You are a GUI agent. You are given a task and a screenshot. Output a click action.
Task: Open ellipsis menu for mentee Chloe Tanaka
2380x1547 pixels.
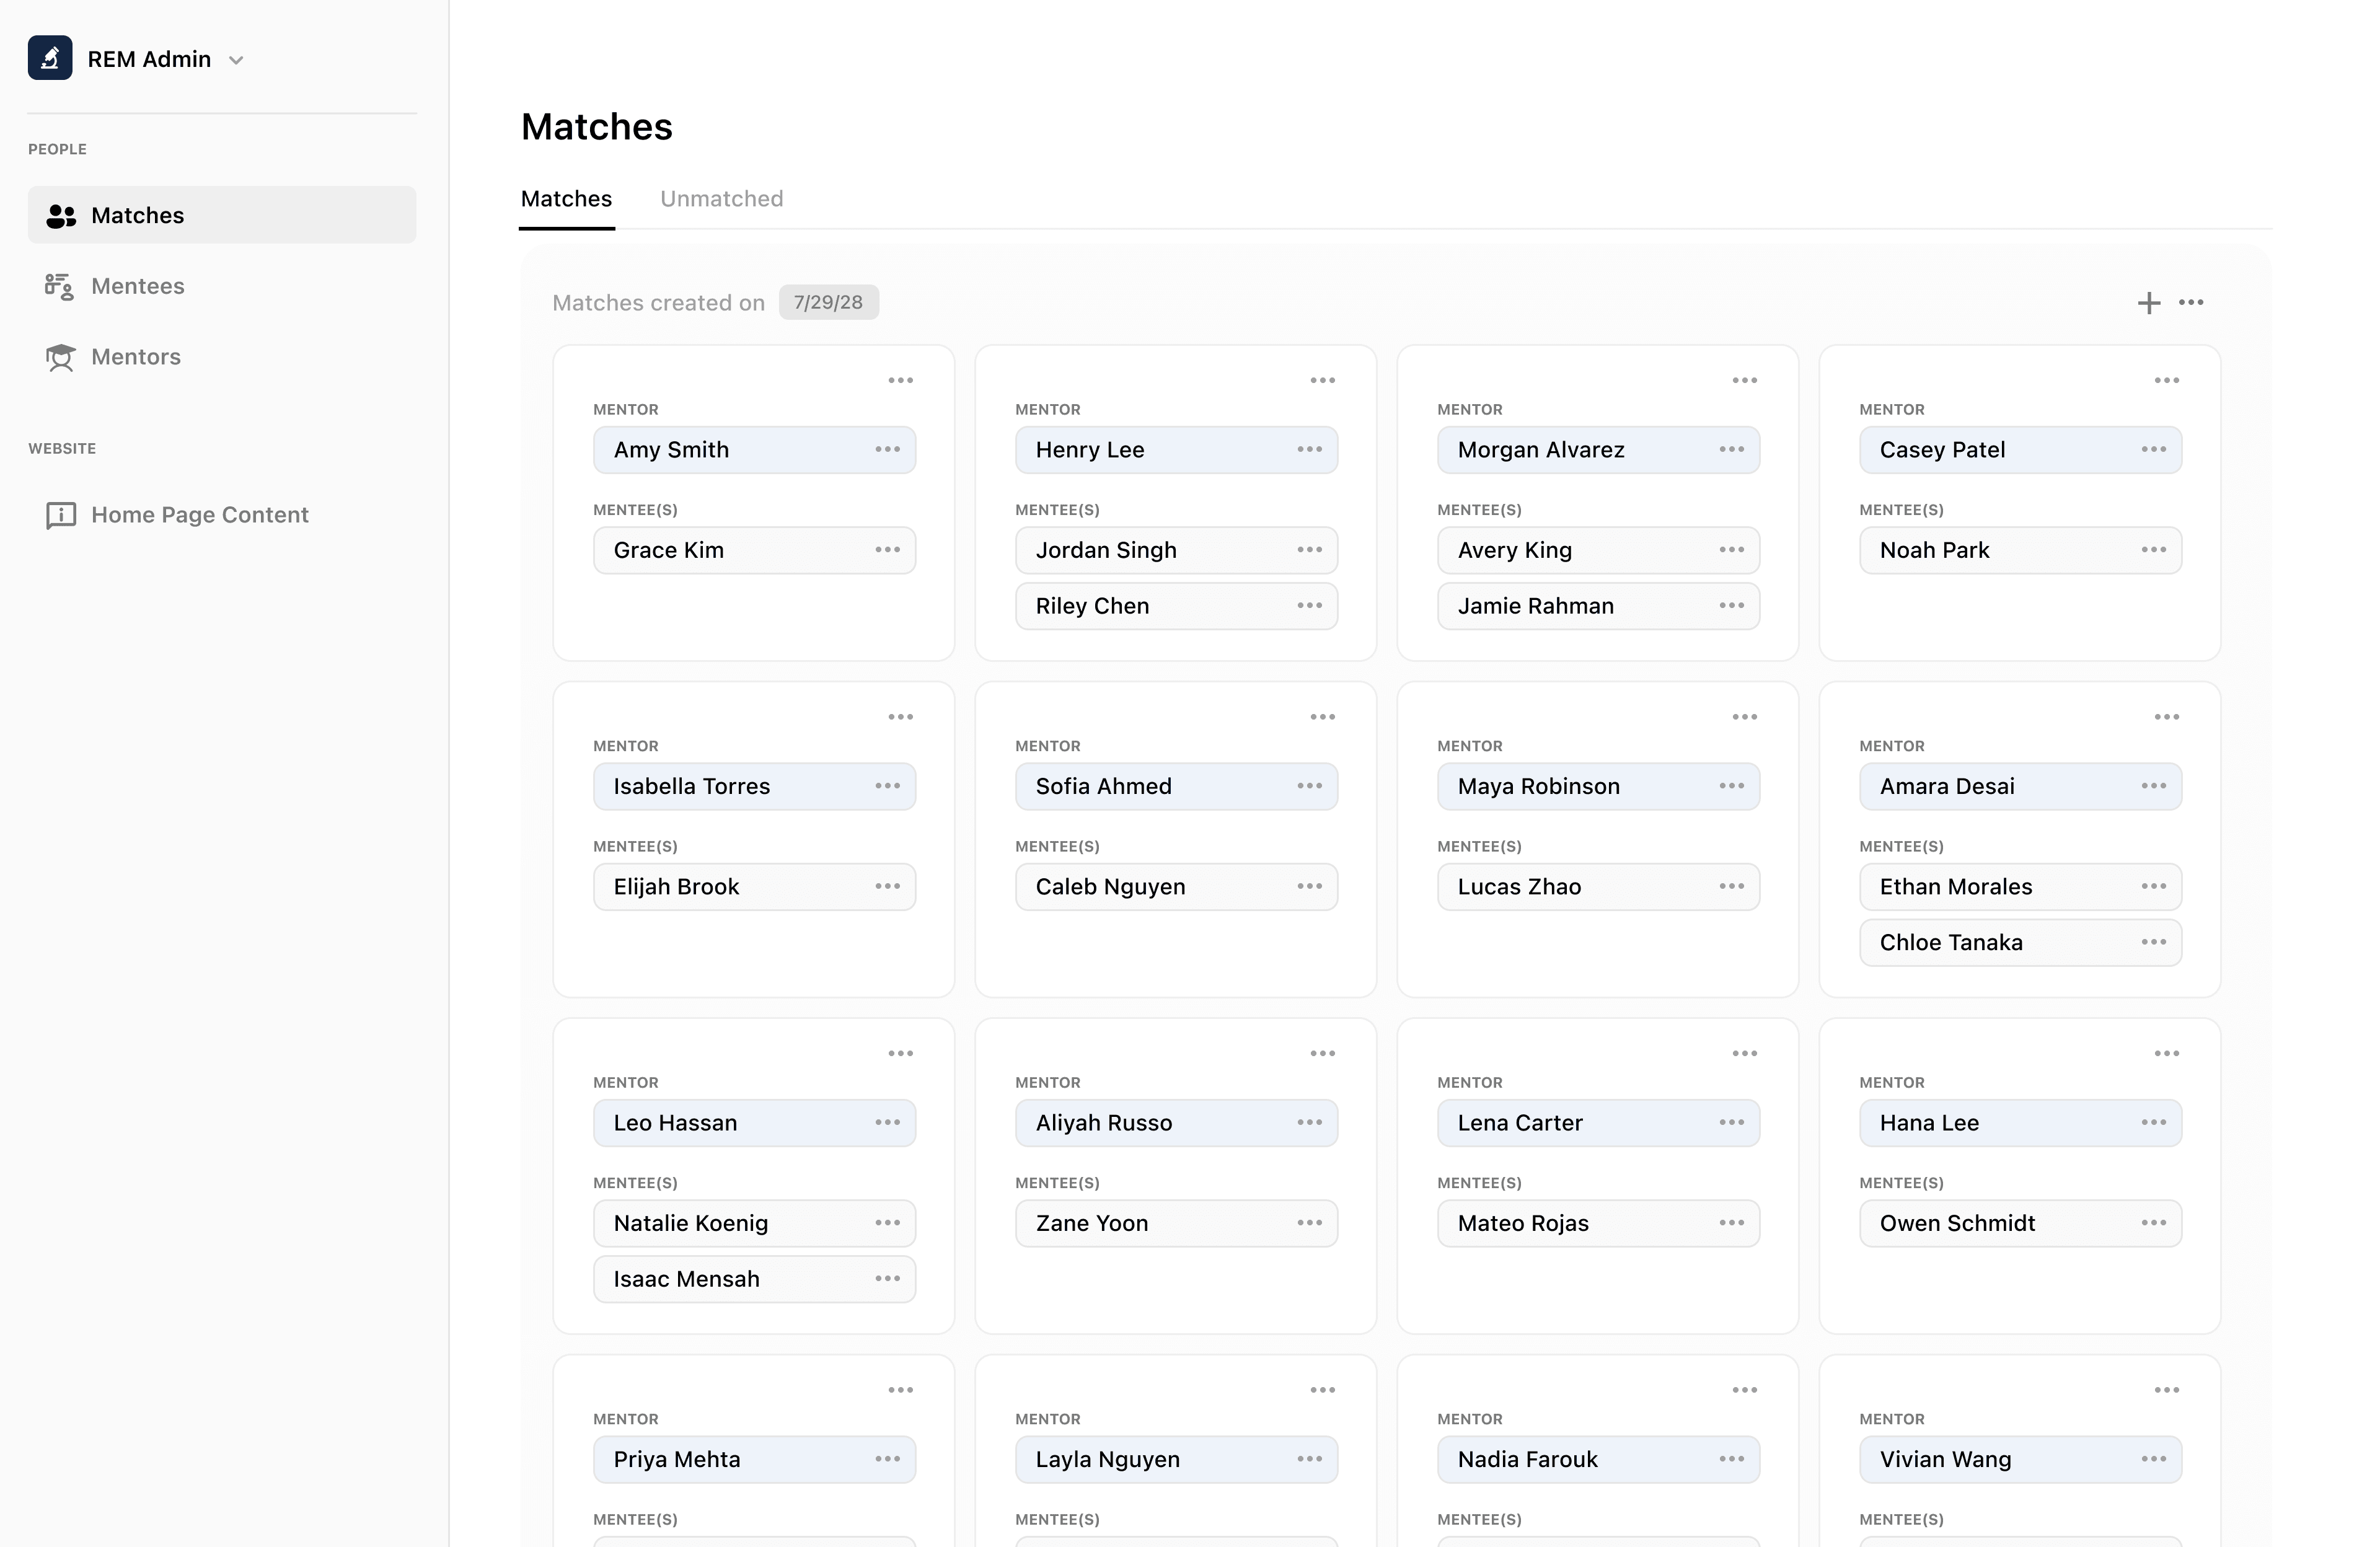tap(2153, 943)
